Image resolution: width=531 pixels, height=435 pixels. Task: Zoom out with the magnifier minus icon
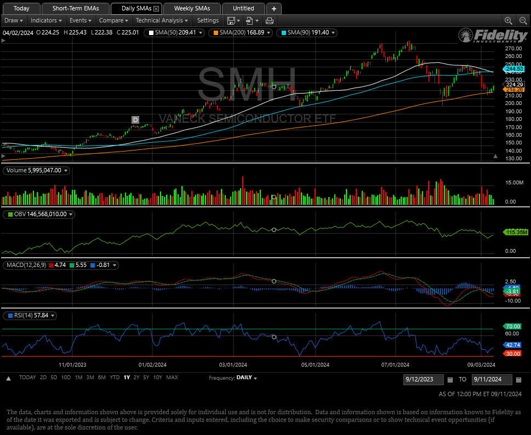(x=522, y=21)
